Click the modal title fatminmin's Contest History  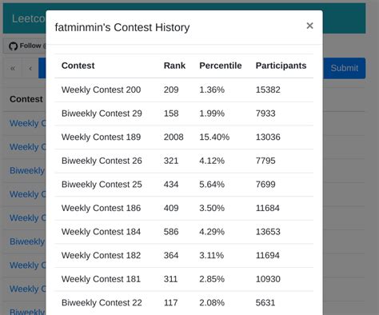point(122,27)
